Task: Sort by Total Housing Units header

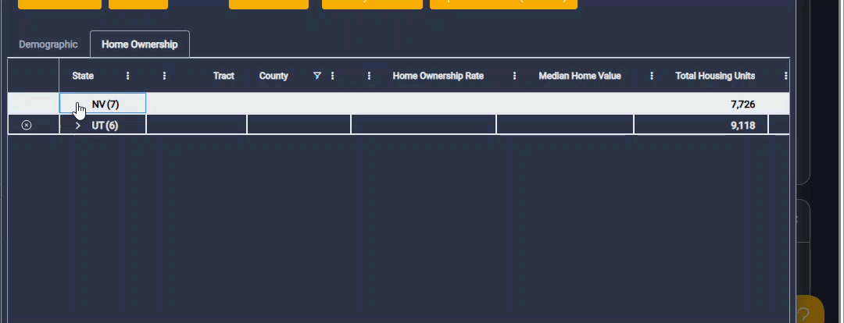Action: point(715,76)
